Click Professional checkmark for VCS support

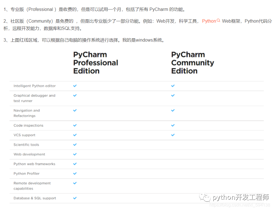point(75,135)
